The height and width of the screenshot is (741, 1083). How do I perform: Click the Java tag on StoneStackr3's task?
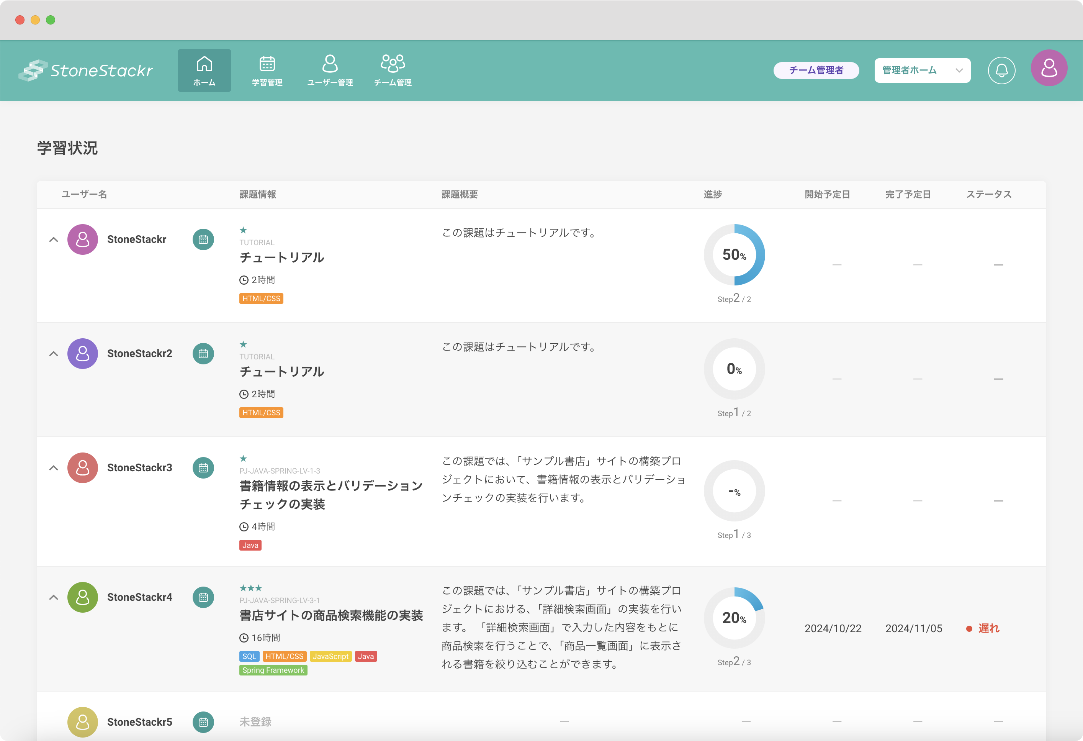click(250, 545)
